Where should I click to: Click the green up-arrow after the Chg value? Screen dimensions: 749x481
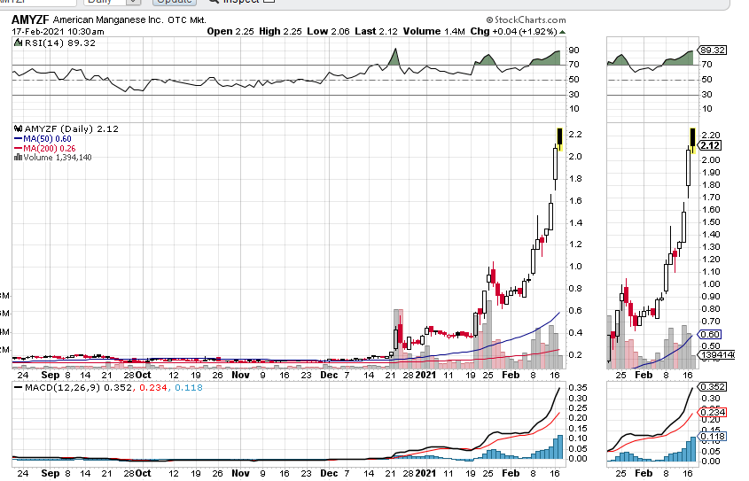(x=562, y=32)
